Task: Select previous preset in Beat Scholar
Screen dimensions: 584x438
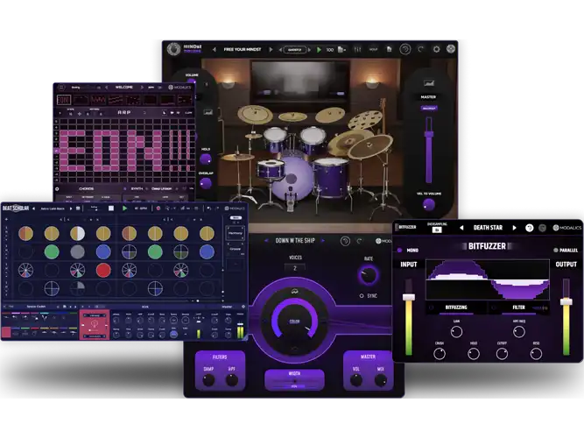Action: pyautogui.click(x=33, y=208)
